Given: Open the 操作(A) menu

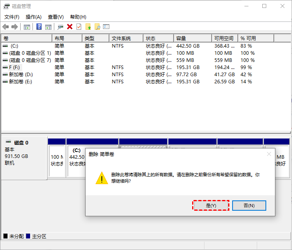Looking at the screenshot, I should (x=34, y=17).
